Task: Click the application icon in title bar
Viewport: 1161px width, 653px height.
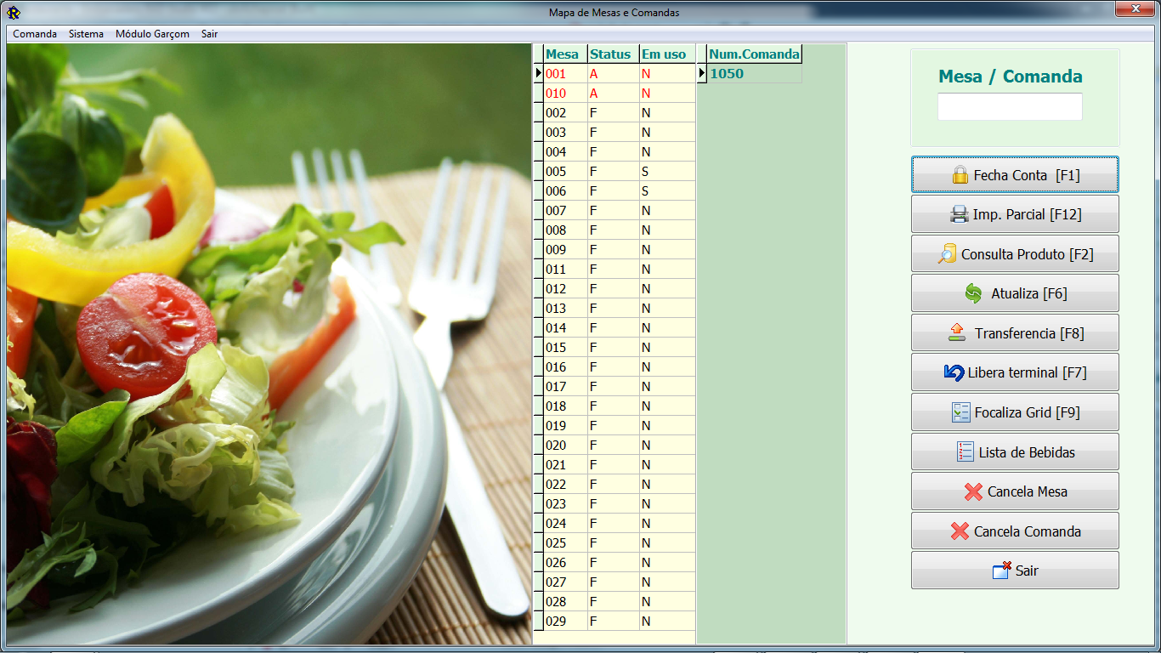Action: [14, 13]
